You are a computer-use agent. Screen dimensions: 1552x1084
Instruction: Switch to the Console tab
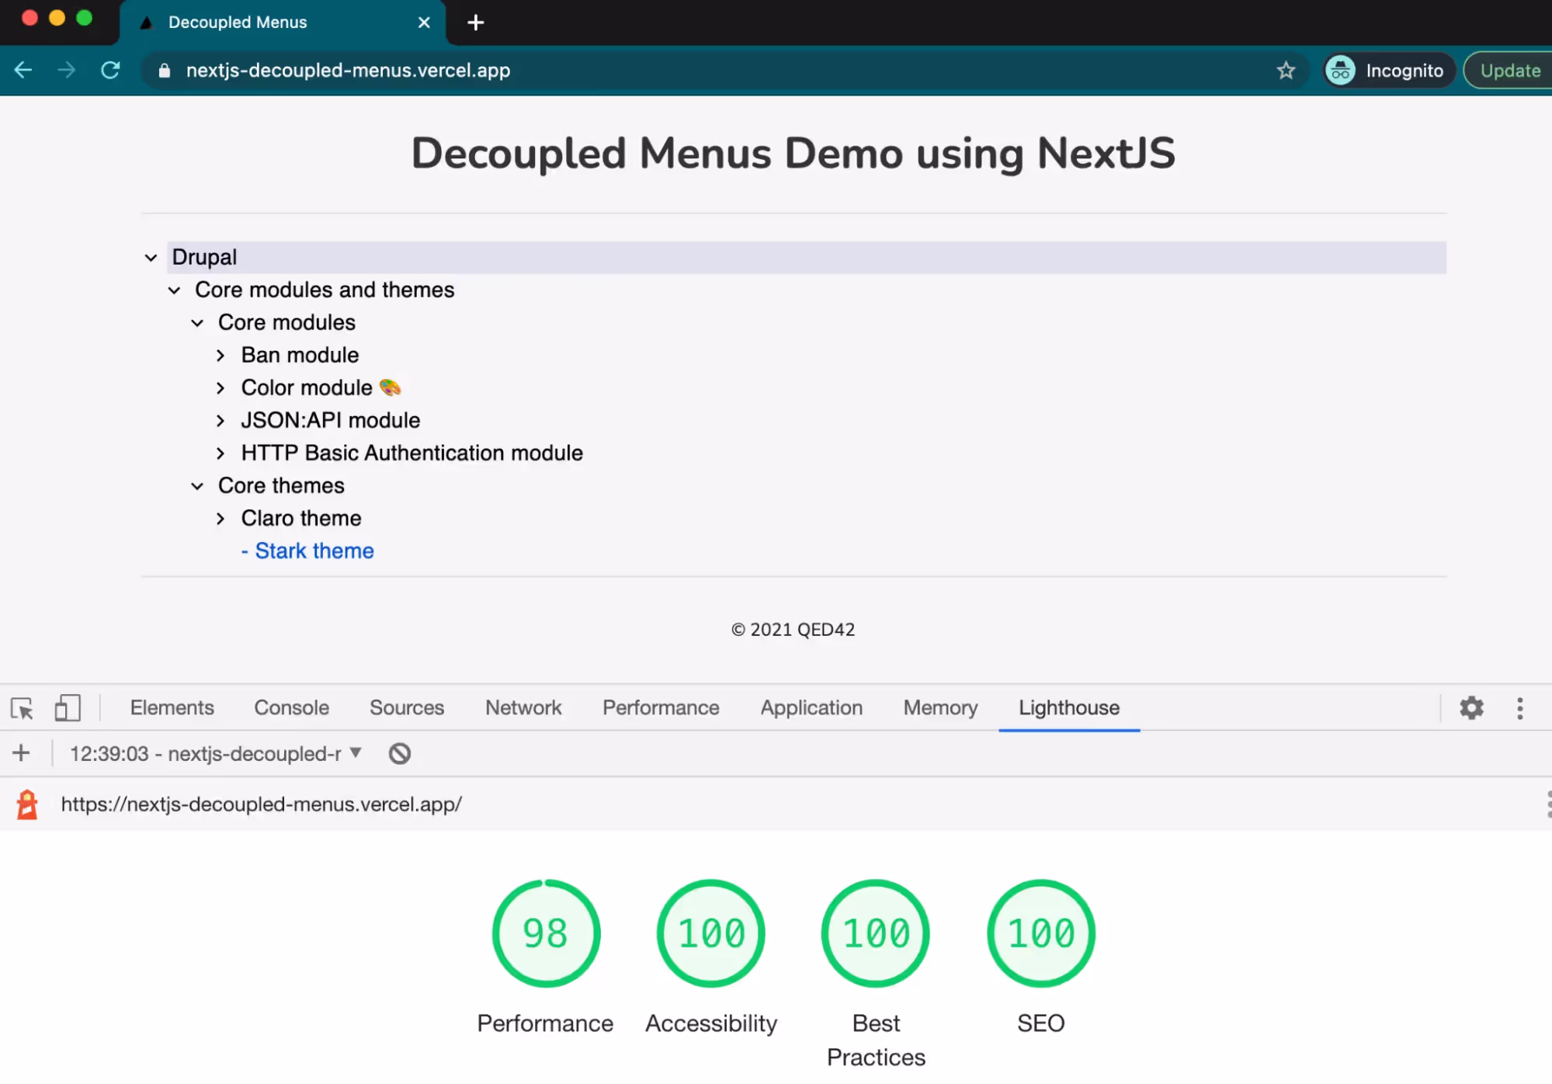[291, 708]
